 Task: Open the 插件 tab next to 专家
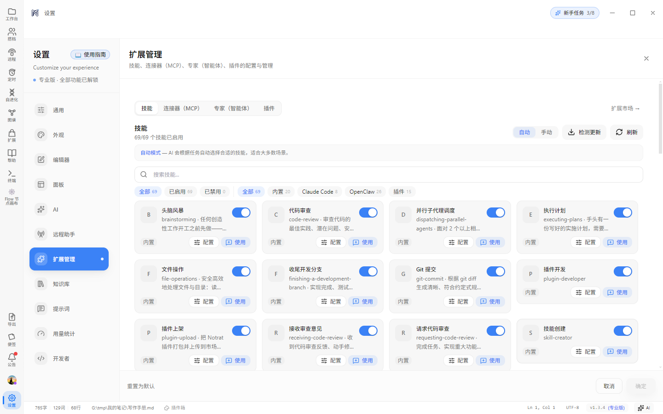point(269,109)
